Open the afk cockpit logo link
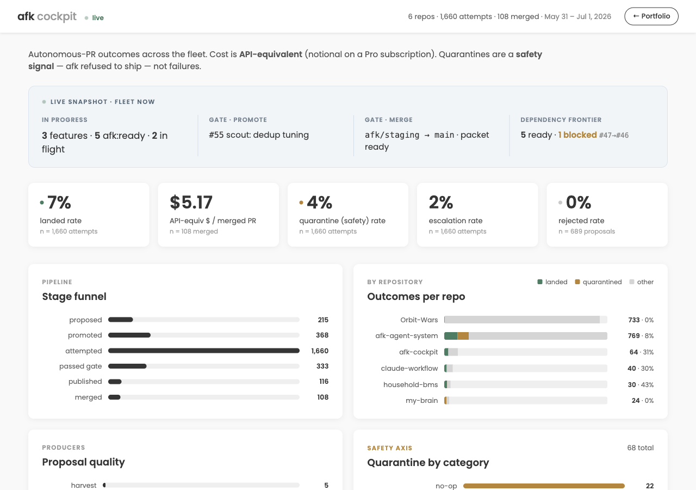 tap(47, 16)
